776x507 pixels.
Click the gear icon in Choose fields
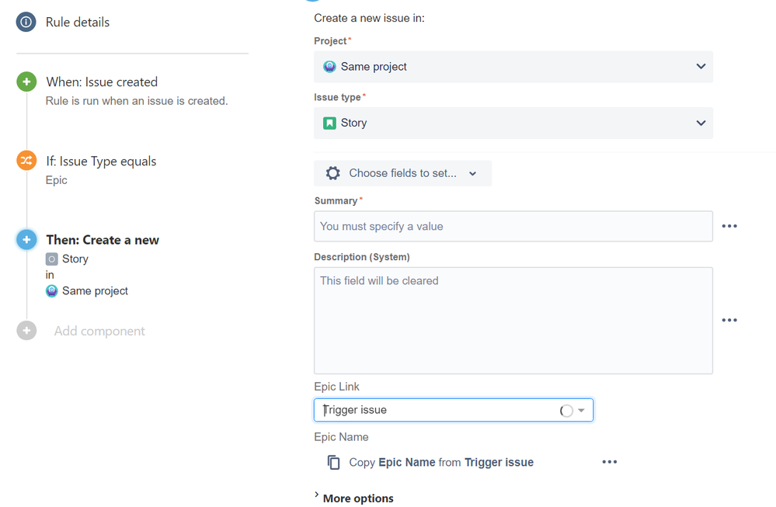(x=333, y=173)
